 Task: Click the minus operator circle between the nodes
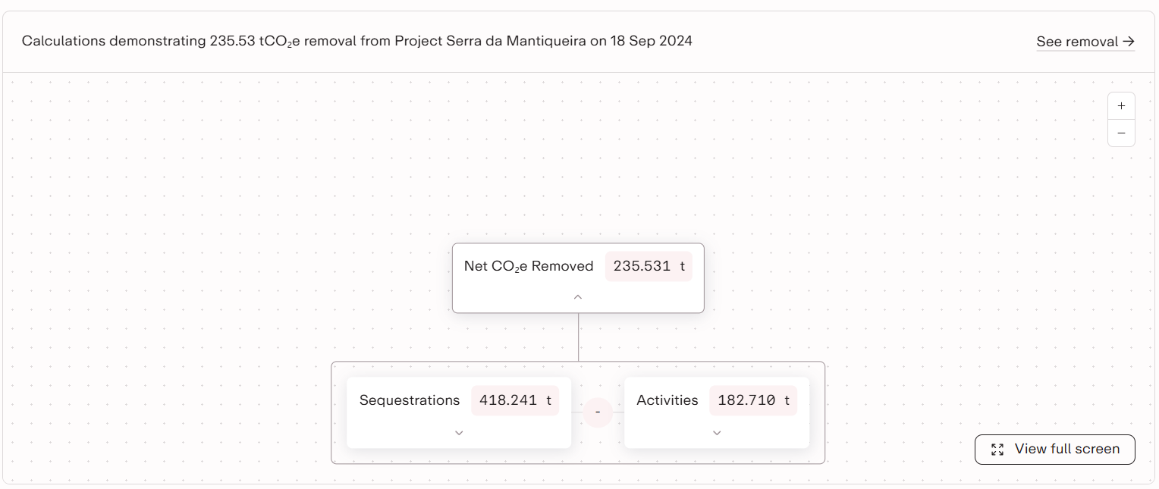click(x=598, y=412)
